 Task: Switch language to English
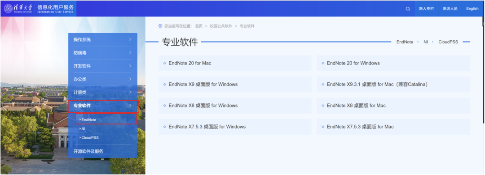click(472, 9)
